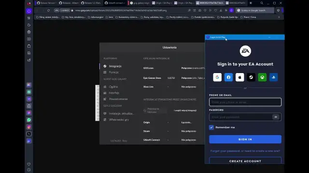Screen dimensions: 309x173
Task: Click the VPN badge in the address bar
Action: (56, 11)
